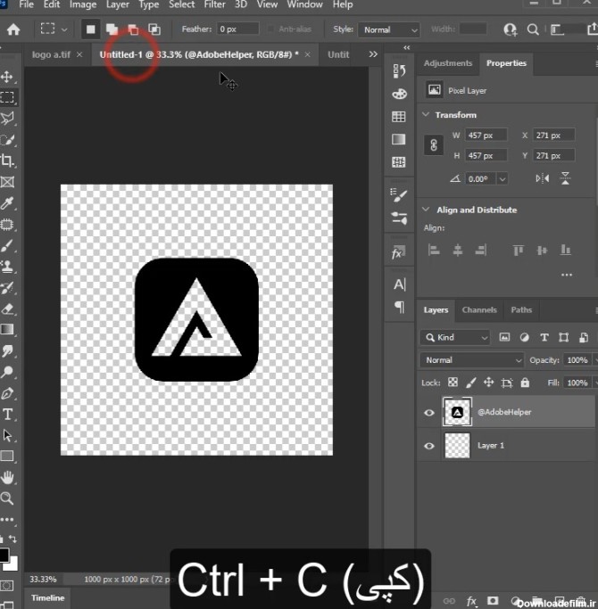Switch to the Channels tab
The height and width of the screenshot is (609, 598).
479,310
